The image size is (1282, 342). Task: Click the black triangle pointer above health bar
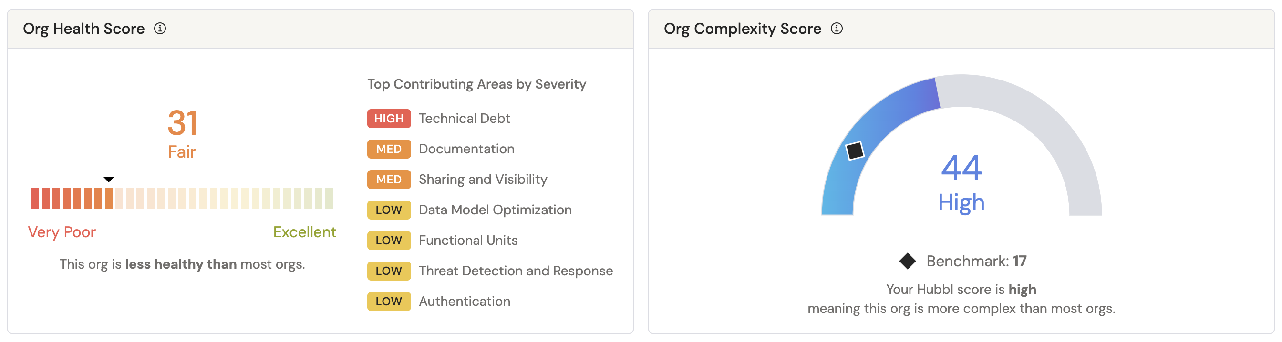(x=108, y=180)
